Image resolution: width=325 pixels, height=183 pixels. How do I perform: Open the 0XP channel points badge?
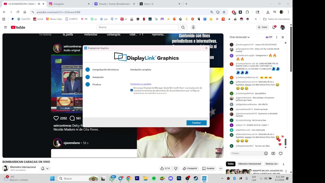[269, 37]
